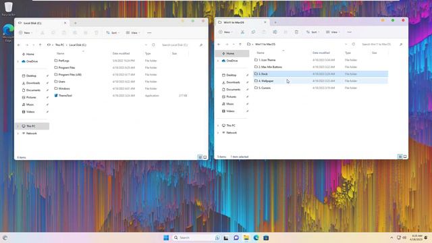Refresh the Win11 to MacOS window
Screen dimensions: 432x243
[x=354, y=44]
